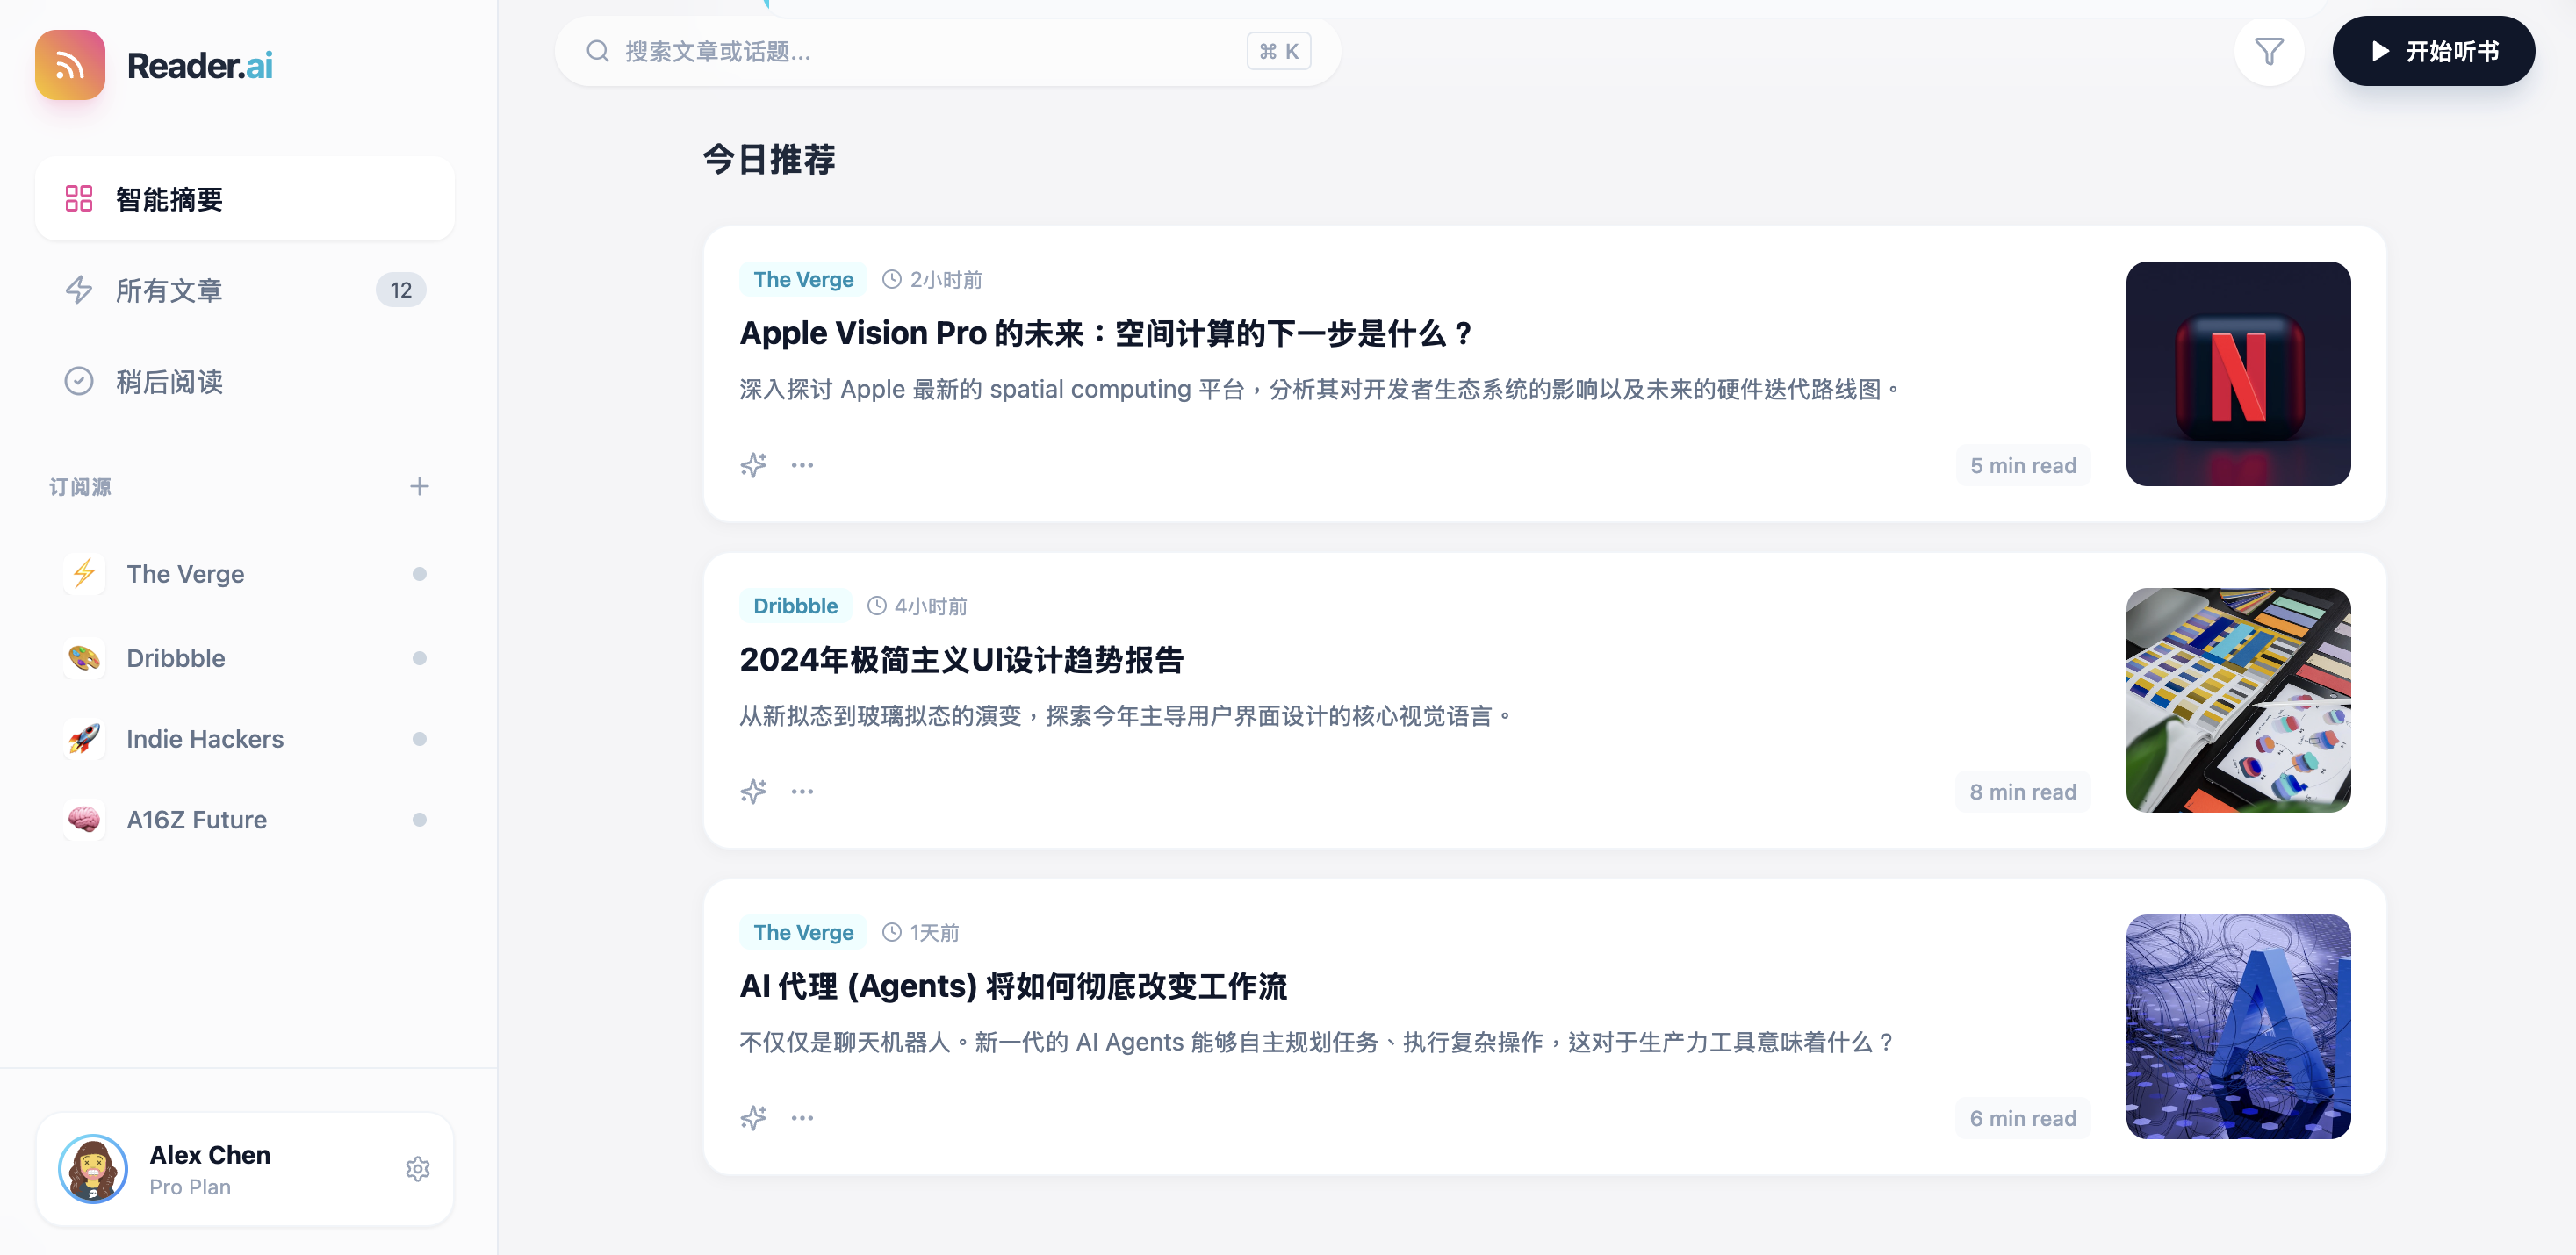Click AI sparkle icon on AI Agents article
This screenshot has height=1255, width=2576.
coord(753,1117)
